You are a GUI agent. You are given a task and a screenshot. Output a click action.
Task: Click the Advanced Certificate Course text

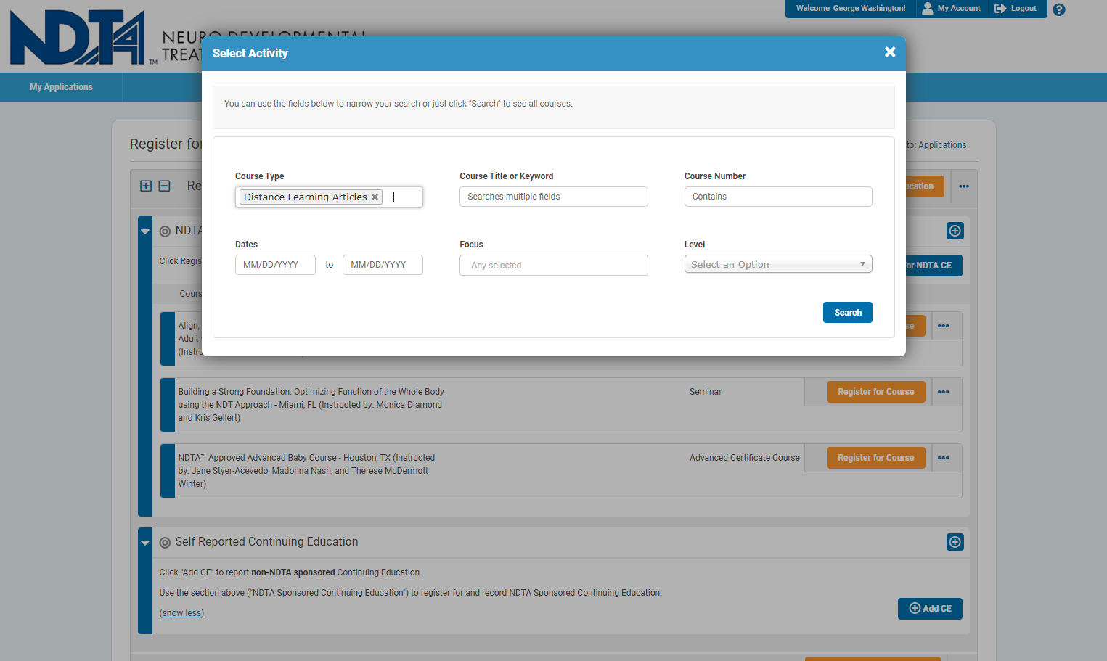pyautogui.click(x=745, y=458)
